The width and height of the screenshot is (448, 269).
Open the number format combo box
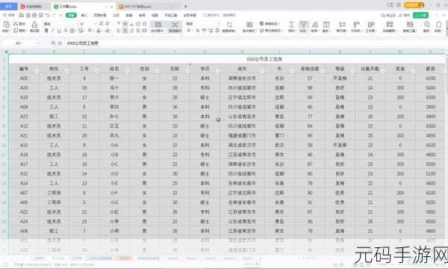(203, 24)
